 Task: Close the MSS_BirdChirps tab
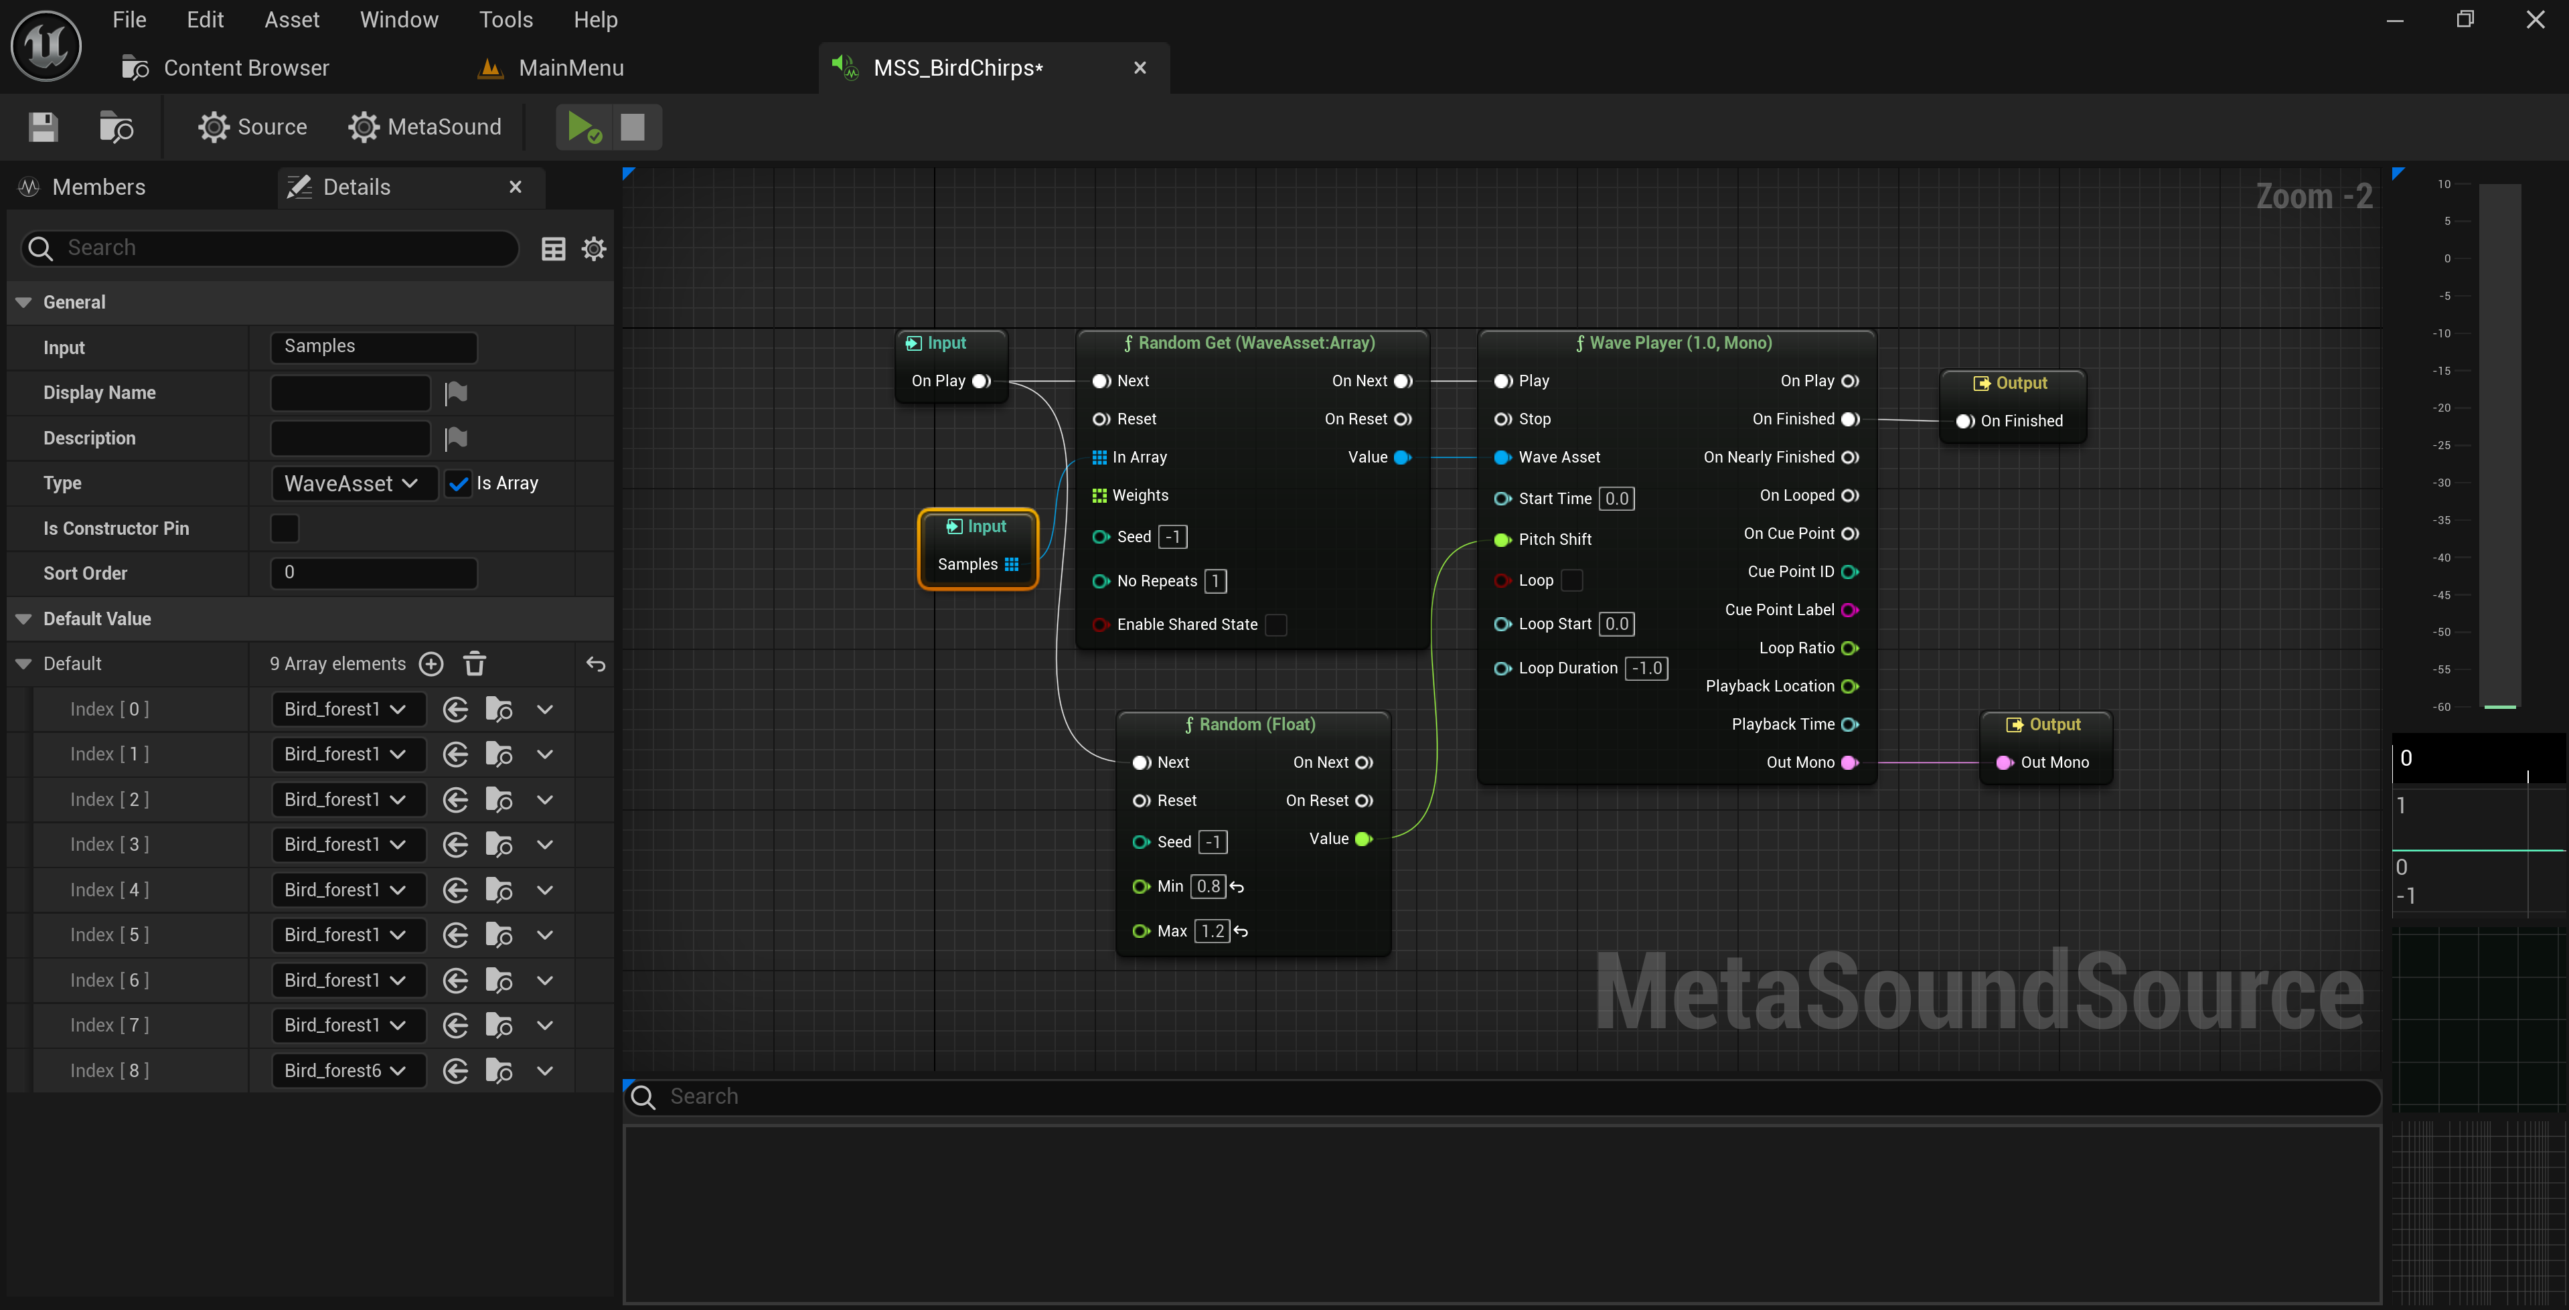(x=1140, y=68)
